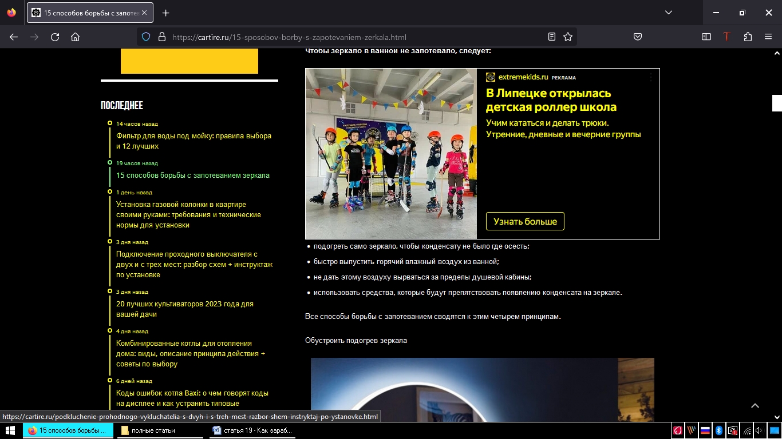The image size is (782, 439).
Task: Open 'Комбинированные котлы для отопления' article
Action: coord(191,353)
